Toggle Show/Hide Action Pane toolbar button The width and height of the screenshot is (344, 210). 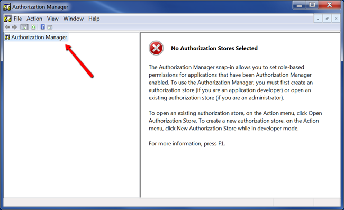(x=50, y=28)
